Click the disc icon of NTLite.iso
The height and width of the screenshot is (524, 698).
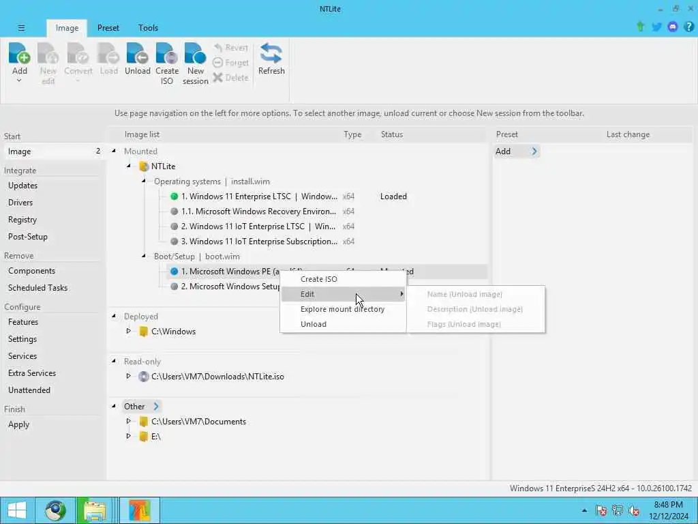pos(143,377)
